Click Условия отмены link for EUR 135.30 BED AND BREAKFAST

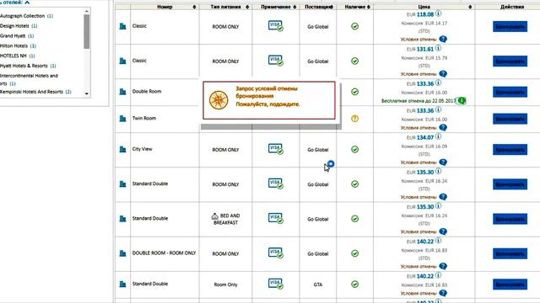(418, 232)
